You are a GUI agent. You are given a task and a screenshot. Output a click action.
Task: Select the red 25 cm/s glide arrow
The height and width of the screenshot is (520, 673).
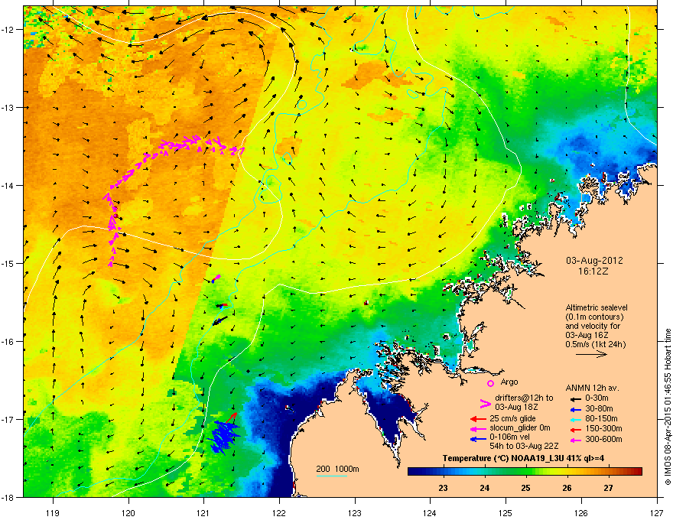click(478, 419)
